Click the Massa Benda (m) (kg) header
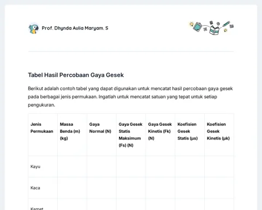Viewport: 262px width, 210px height. coord(70,131)
